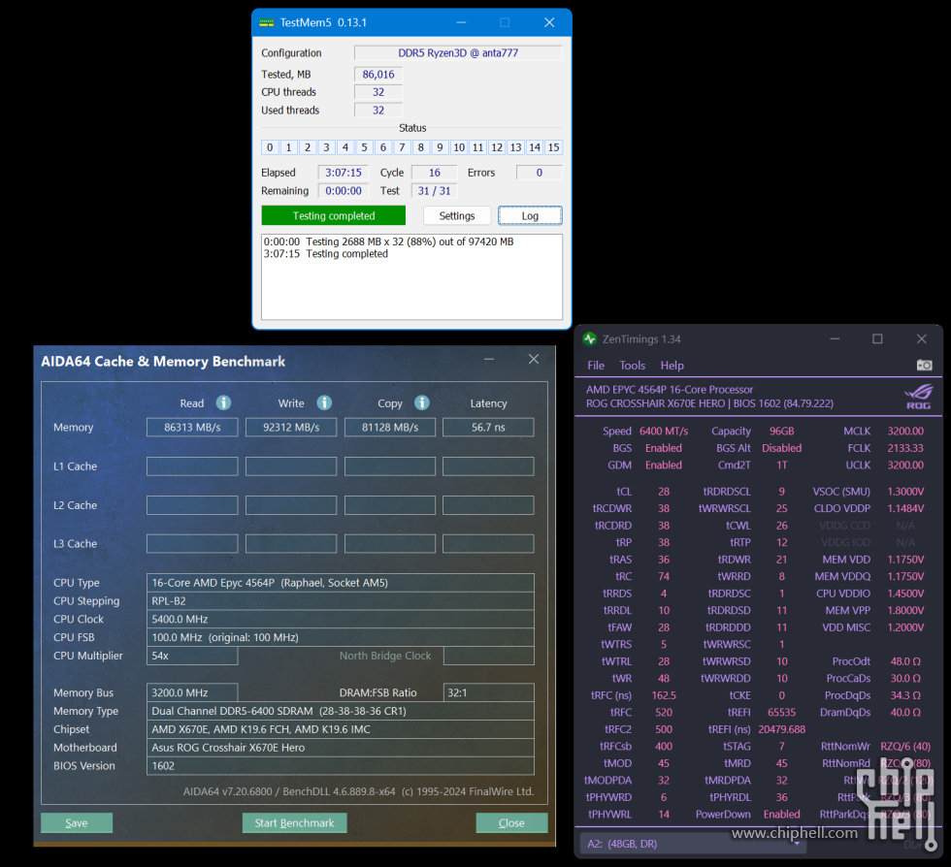Click the BIOS Version 1602 field
This screenshot has height=867, width=951.
[341, 766]
